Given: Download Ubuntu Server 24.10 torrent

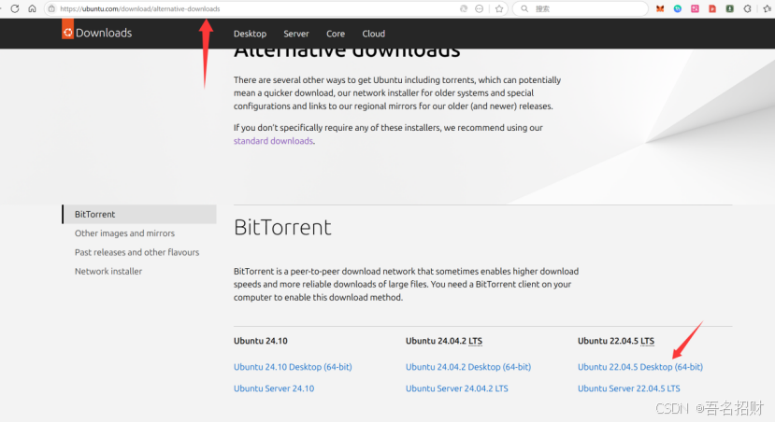Looking at the screenshot, I should pos(274,388).
